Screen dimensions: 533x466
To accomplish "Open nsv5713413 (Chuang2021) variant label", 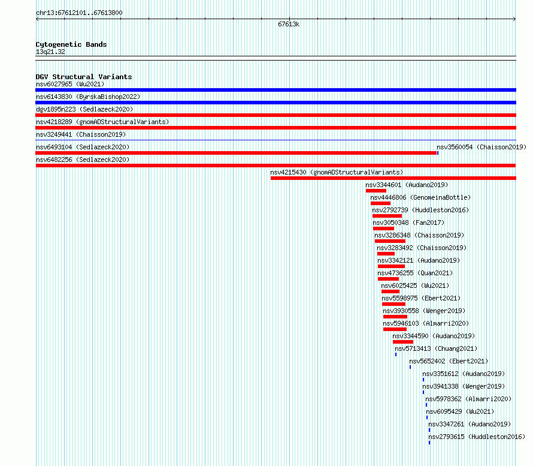I will point(436,348).
